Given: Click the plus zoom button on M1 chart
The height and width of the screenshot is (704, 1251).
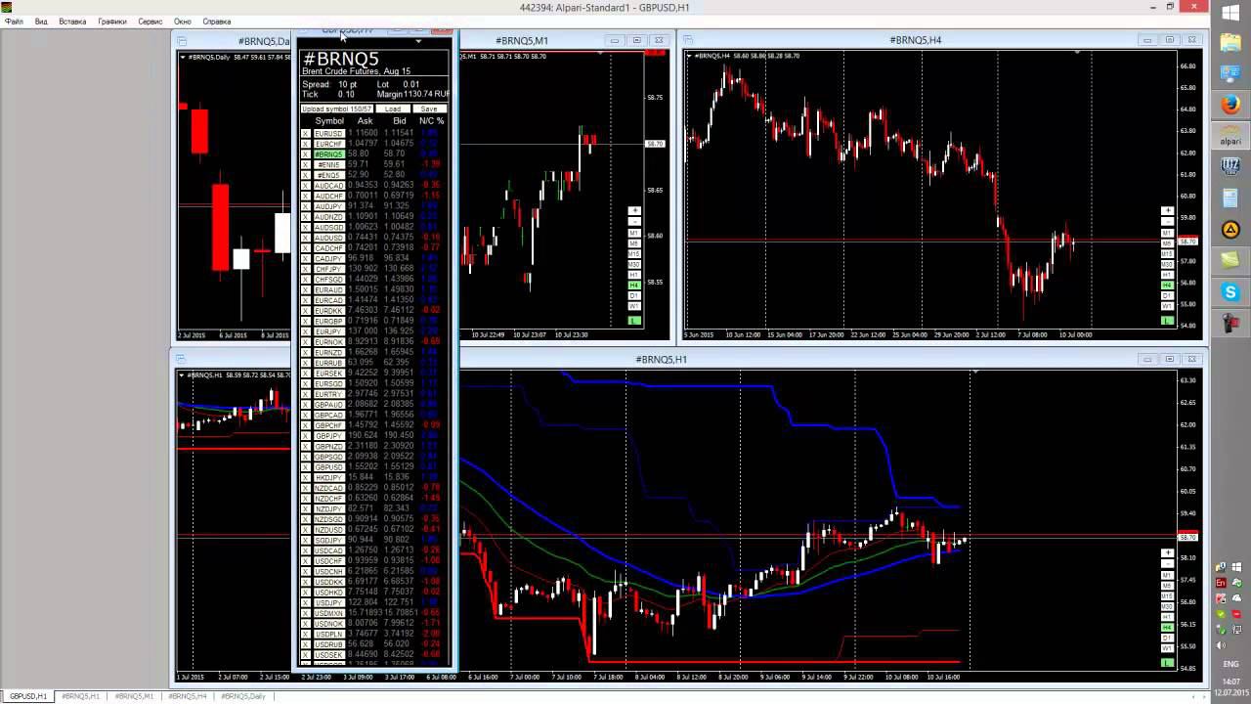Looking at the screenshot, I should point(634,210).
